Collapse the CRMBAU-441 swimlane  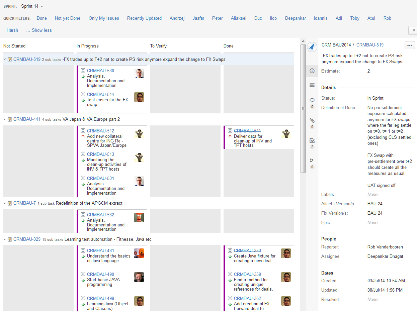pyautogui.click(x=5, y=119)
